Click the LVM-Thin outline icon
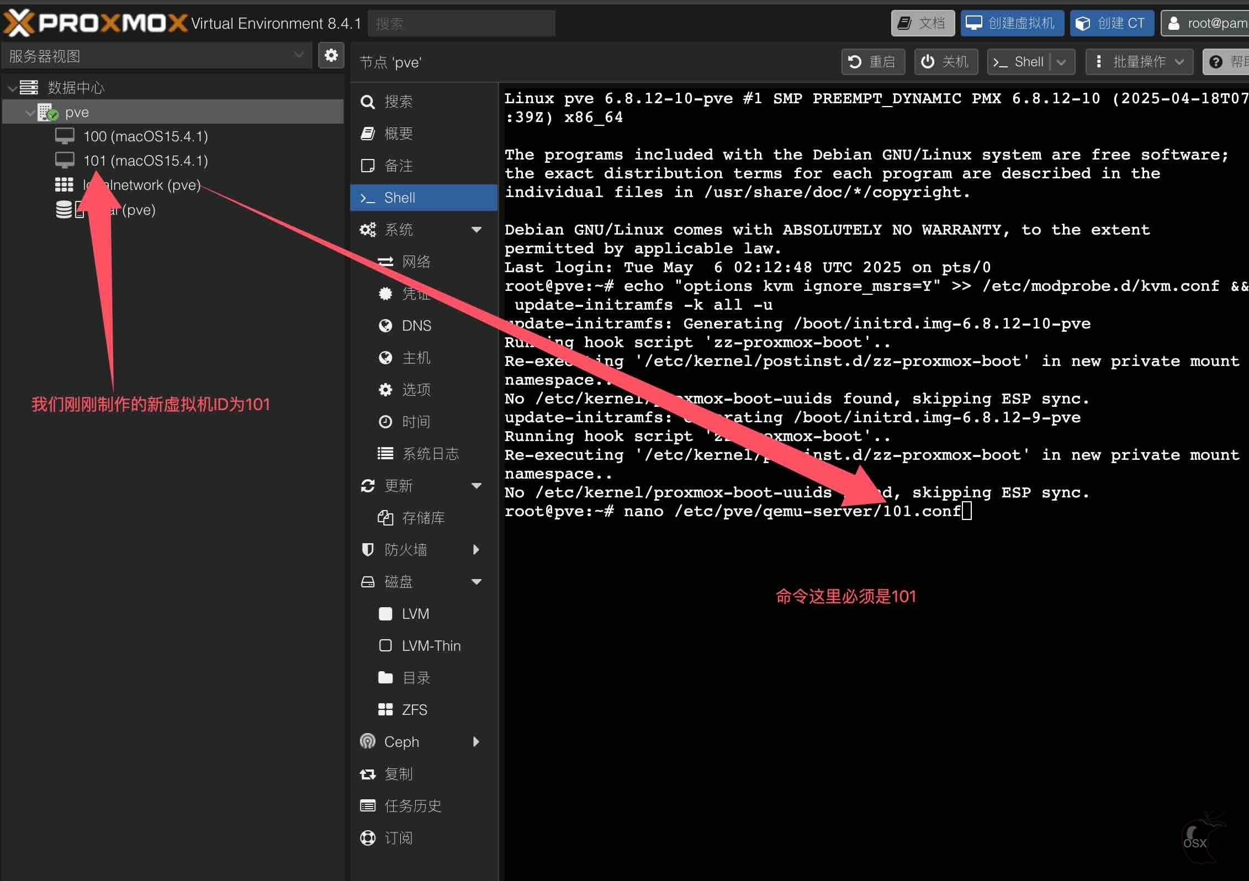Screen dimensions: 1249x881 click(x=385, y=646)
